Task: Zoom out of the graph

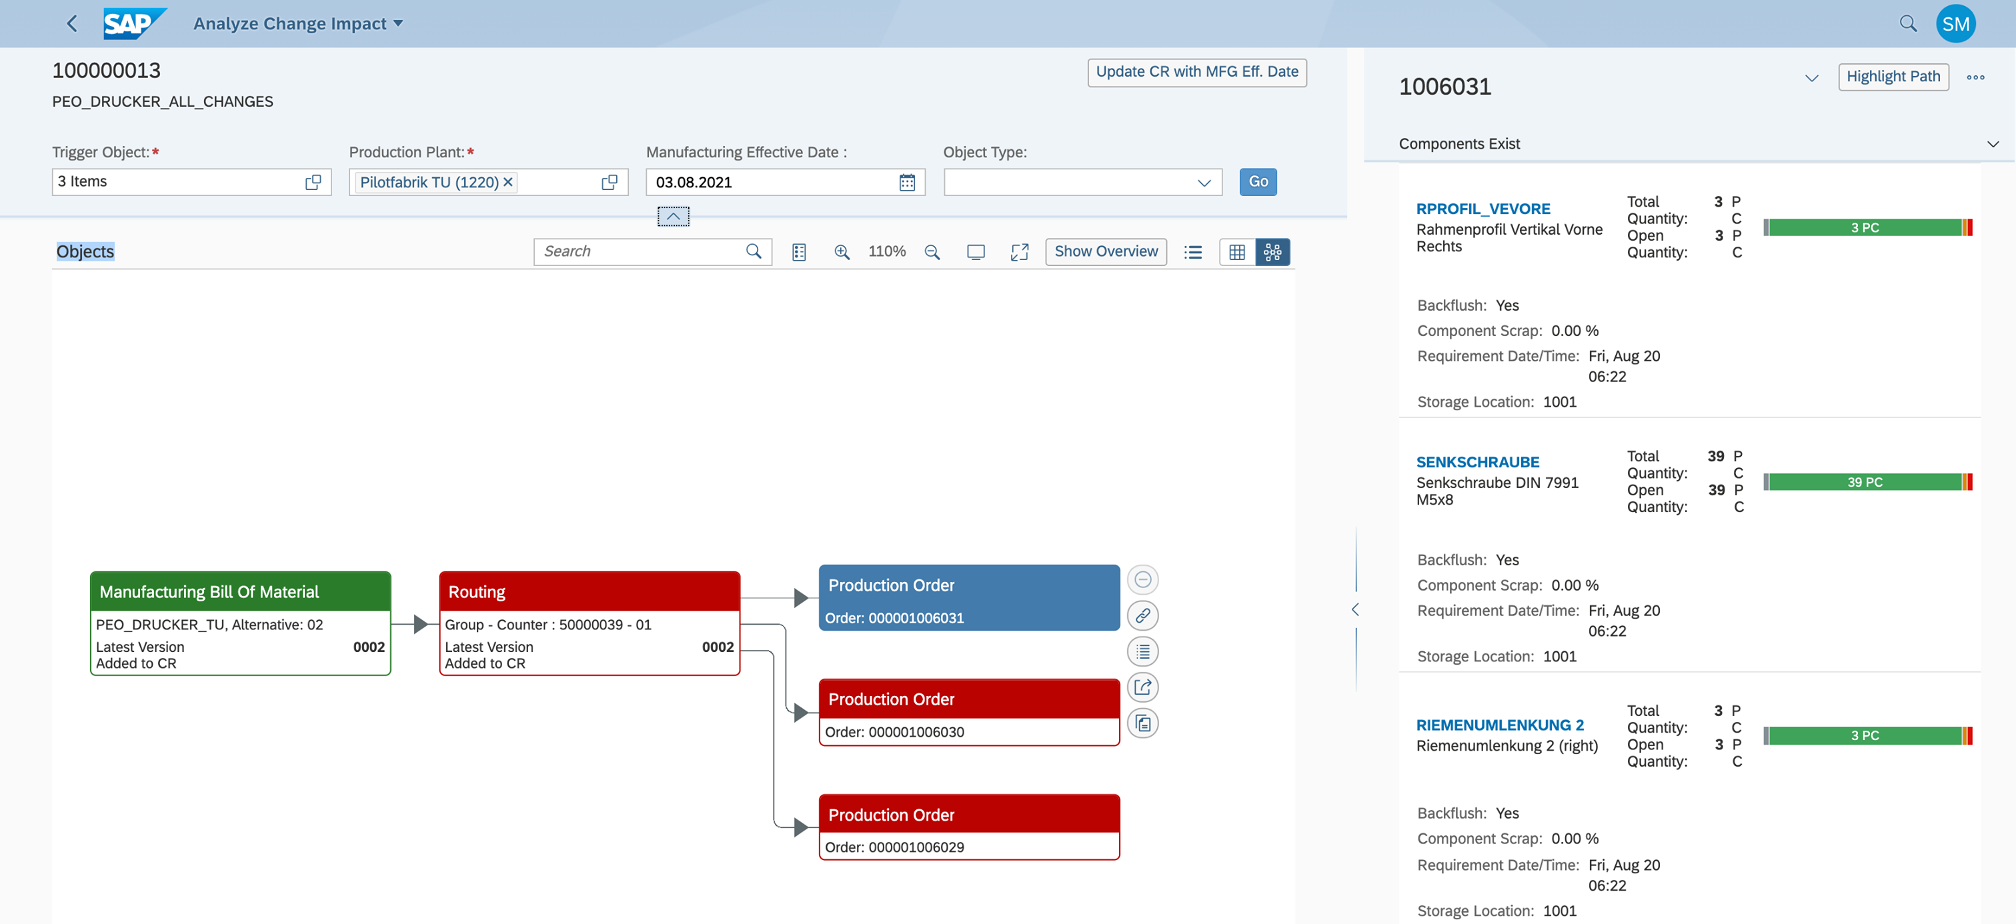Action: (x=931, y=252)
